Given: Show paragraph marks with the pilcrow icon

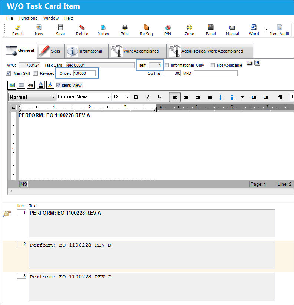Looking at the screenshot, I should click(280, 97).
